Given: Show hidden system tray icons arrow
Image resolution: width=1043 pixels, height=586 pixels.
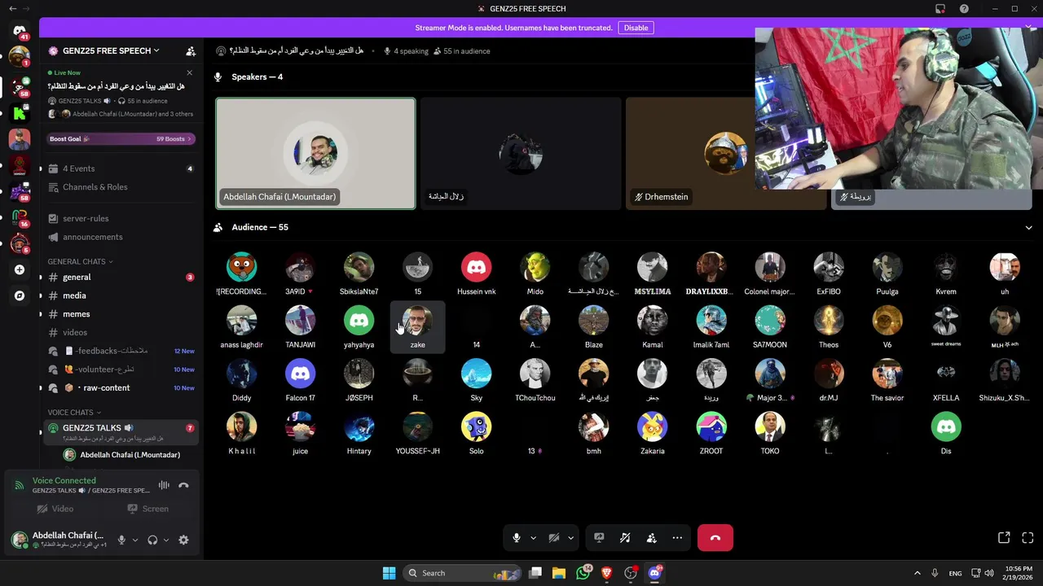Looking at the screenshot, I should point(917,573).
